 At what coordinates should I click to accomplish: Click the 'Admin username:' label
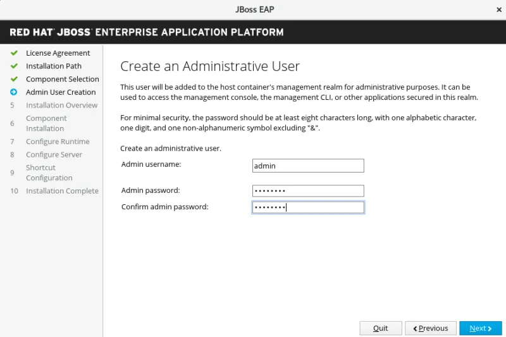pyautogui.click(x=151, y=164)
